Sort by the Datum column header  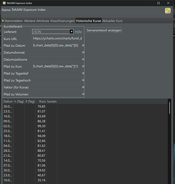click(8, 102)
